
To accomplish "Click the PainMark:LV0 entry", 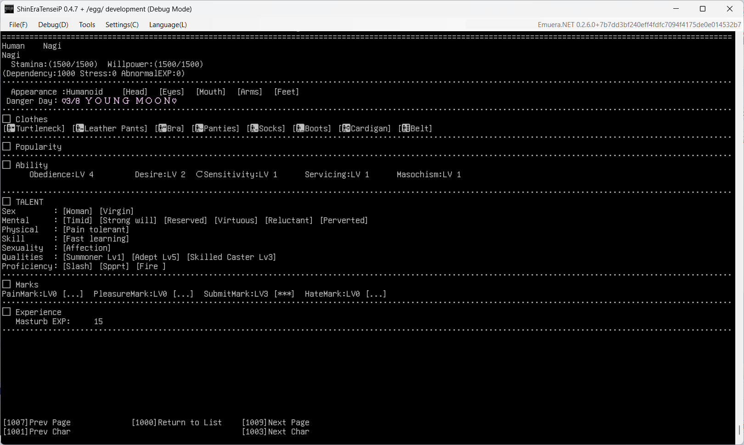I will click(43, 294).
